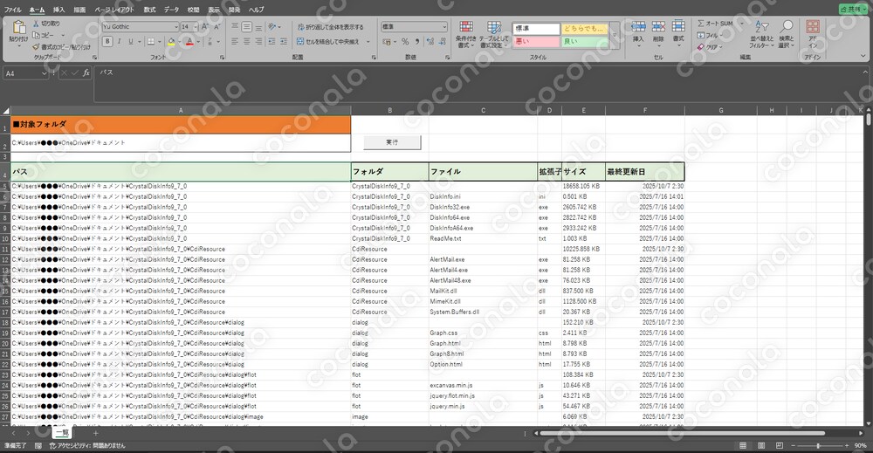Open Sort & Filter (並べ替えとフィルター)
The image size is (873, 453).
761,35
